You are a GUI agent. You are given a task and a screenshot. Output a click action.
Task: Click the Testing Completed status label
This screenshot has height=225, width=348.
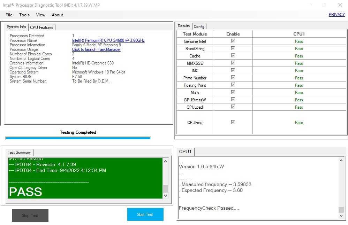(x=78, y=132)
